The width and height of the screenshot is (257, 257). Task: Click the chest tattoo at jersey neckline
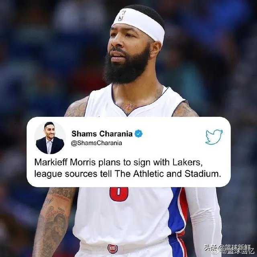pyautogui.click(x=129, y=106)
